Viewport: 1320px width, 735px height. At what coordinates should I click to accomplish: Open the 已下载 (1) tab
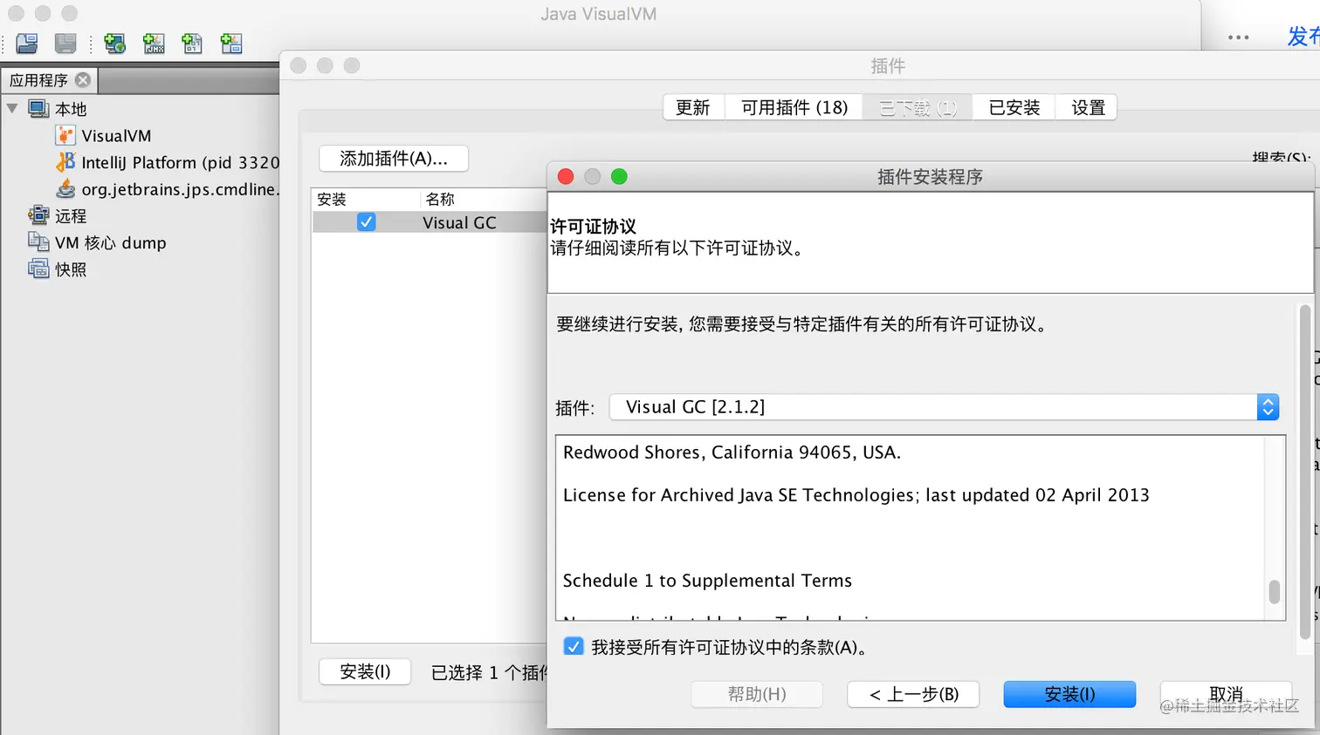918,107
